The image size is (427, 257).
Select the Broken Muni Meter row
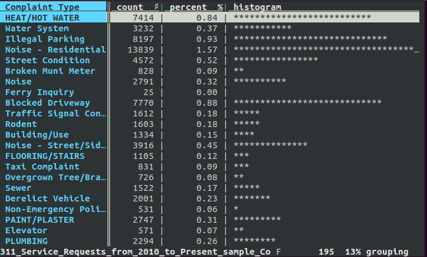coord(210,71)
